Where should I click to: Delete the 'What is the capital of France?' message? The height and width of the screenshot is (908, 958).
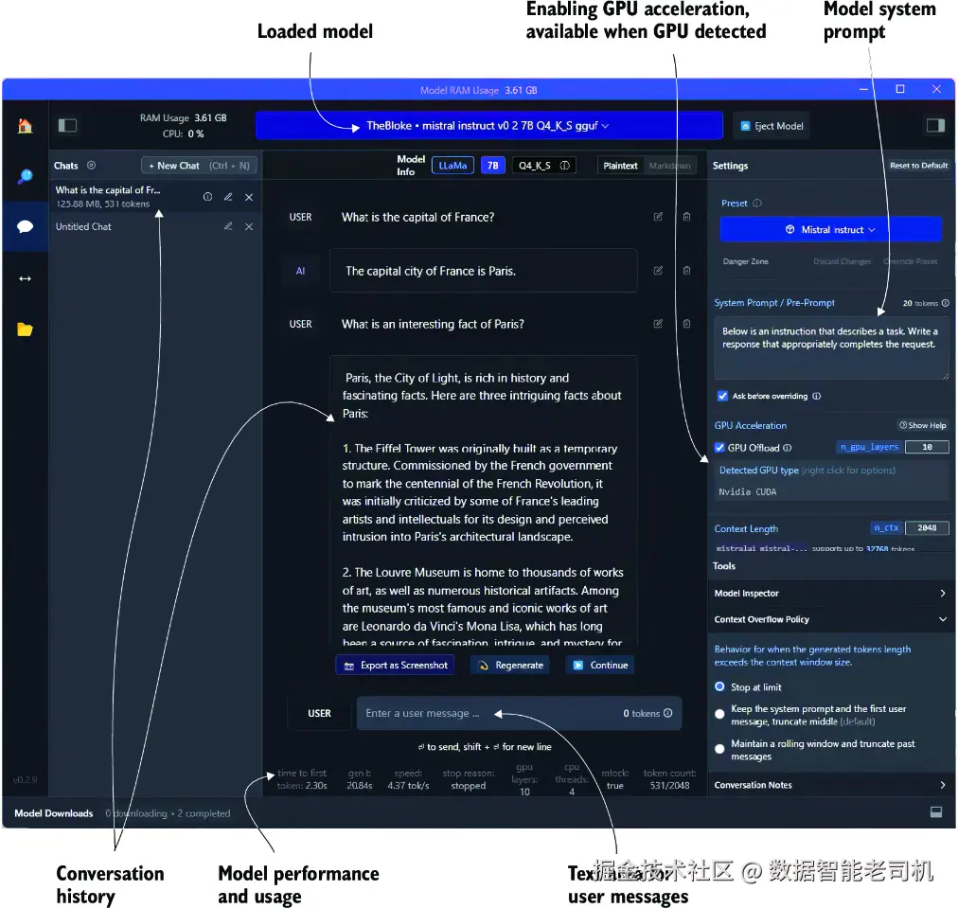(686, 216)
